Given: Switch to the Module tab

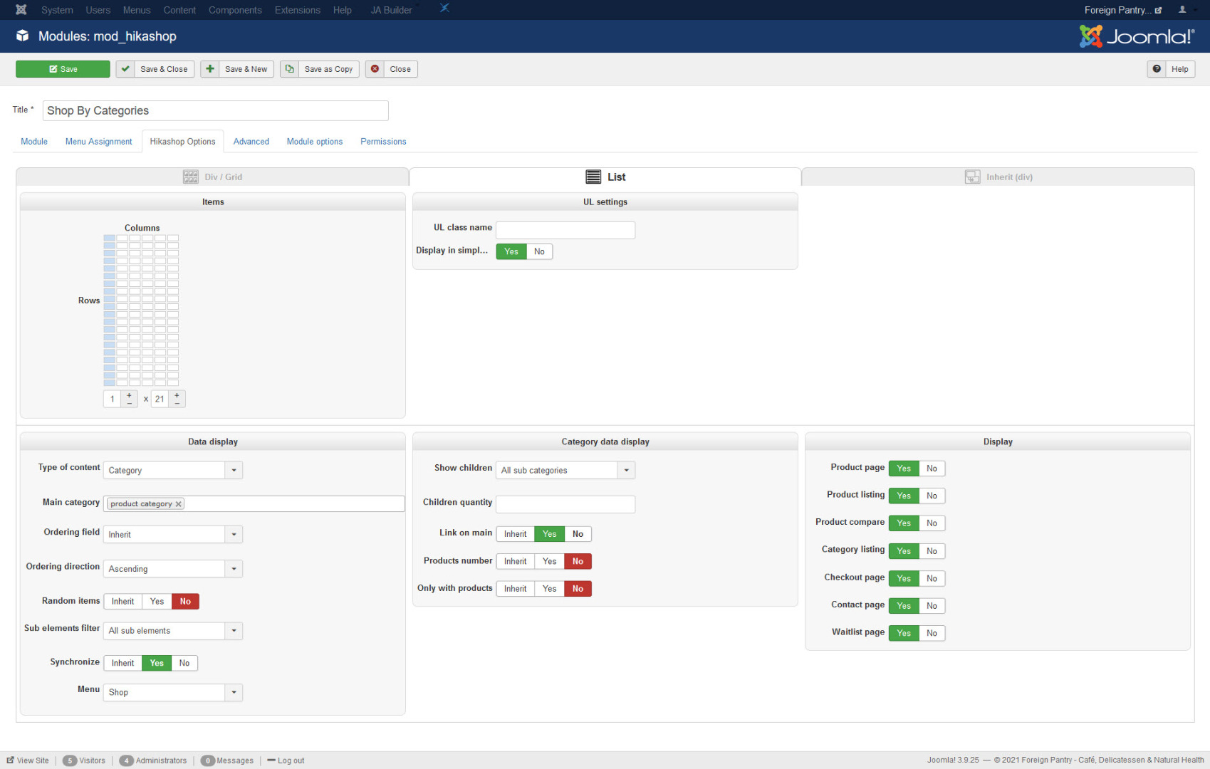Looking at the screenshot, I should tap(34, 142).
